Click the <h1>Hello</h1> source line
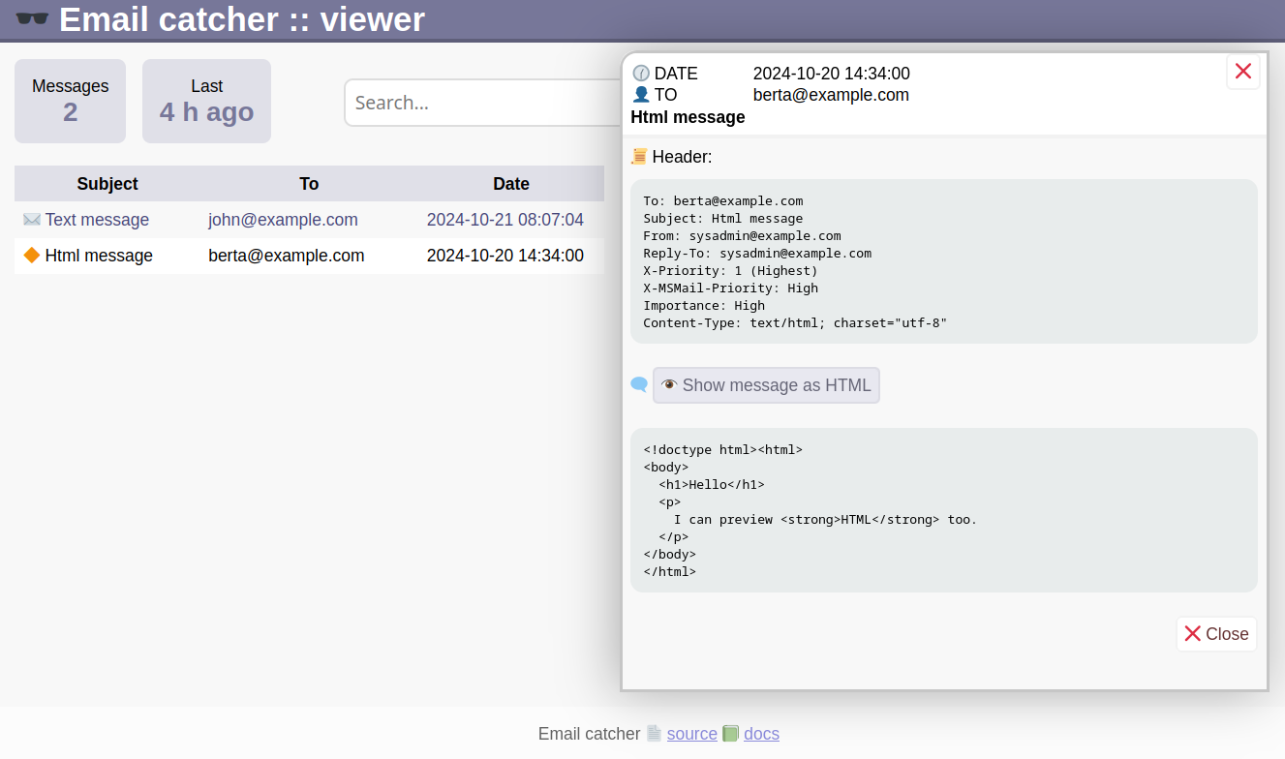This screenshot has height=759, width=1285. tap(712, 484)
